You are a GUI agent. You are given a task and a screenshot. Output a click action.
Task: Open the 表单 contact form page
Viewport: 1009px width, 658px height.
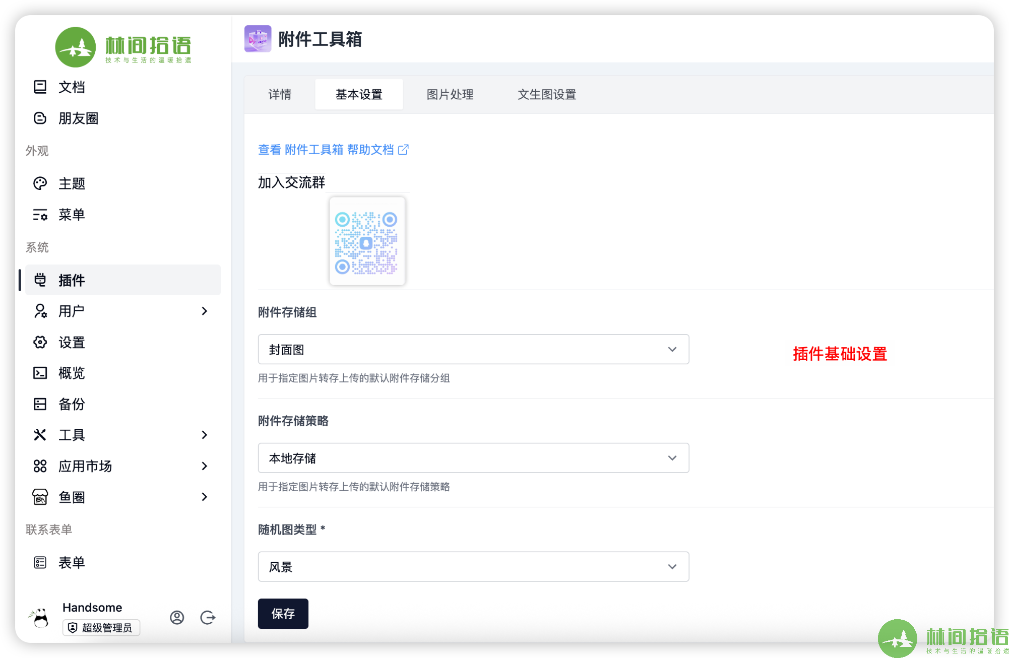pyautogui.click(x=72, y=563)
